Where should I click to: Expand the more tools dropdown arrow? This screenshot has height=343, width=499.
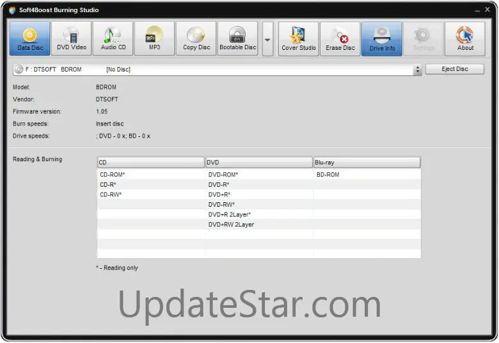click(x=267, y=39)
